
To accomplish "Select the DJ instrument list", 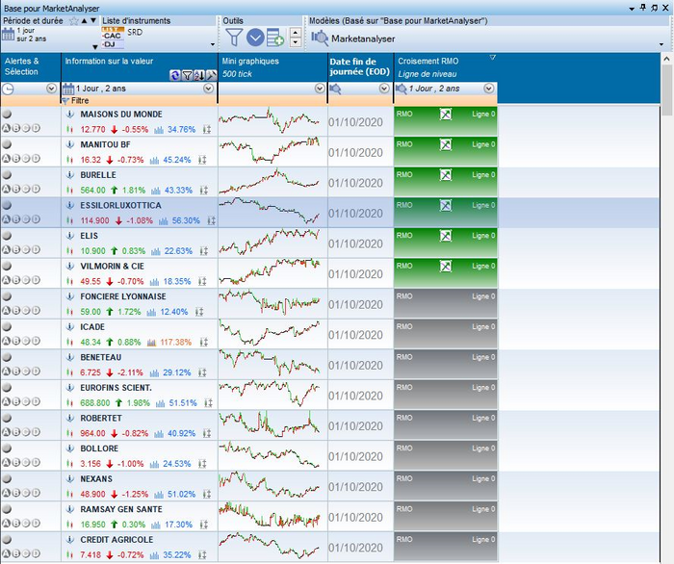I will click(x=113, y=44).
